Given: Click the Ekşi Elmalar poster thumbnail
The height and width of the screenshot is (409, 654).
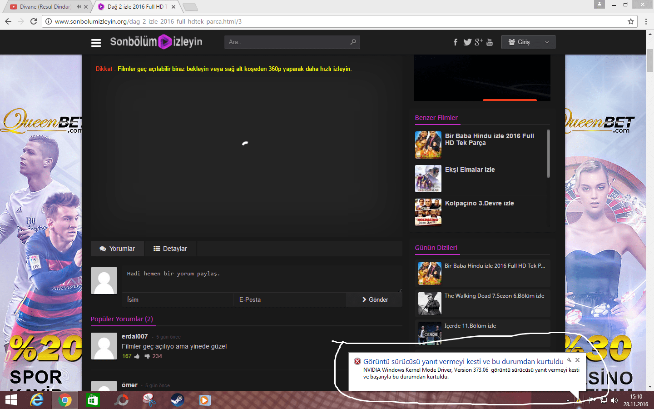Looking at the screenshot, I should [x=428, y=179].
